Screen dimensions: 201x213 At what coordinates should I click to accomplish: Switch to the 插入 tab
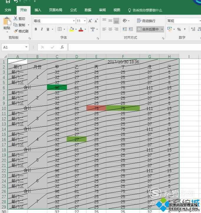(x=38, y=10)
